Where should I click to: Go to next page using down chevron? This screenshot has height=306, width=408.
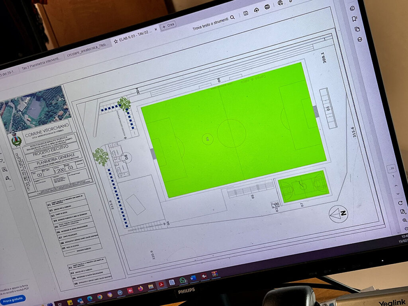click(398, 194)
